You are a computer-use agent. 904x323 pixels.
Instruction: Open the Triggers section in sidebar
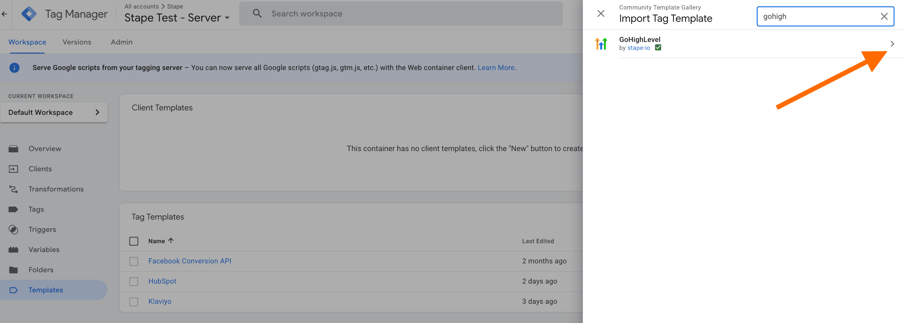point(42,229)
